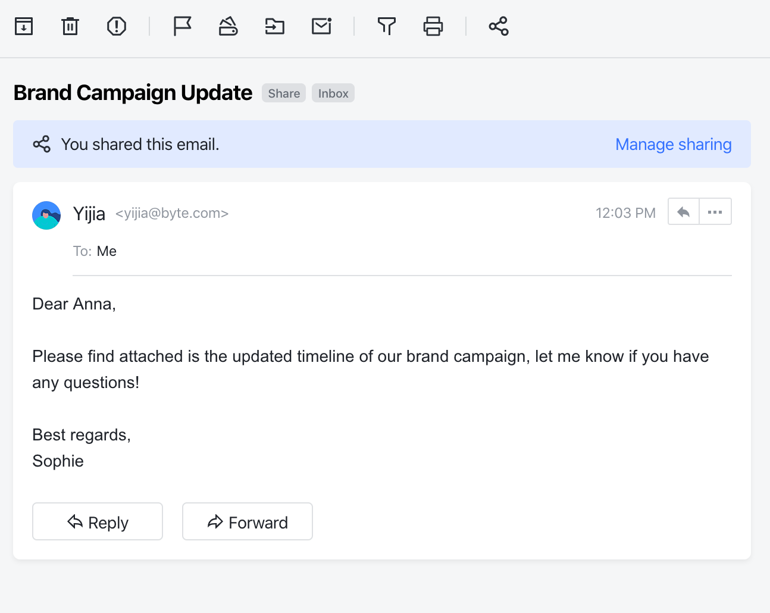
Task: Move the email to a folder
Action: click(275, 26)
